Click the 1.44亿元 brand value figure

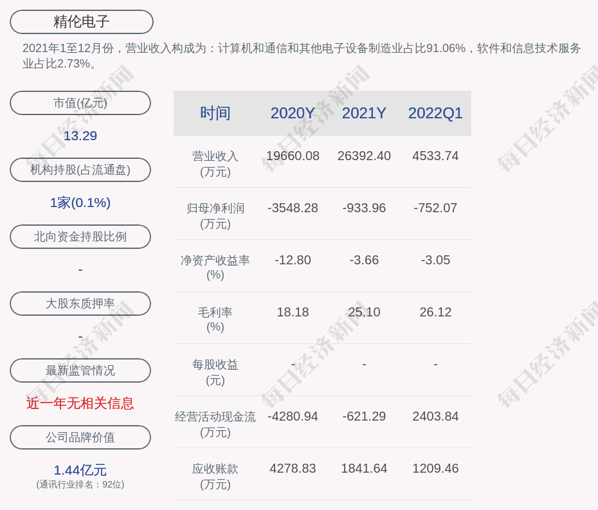(80, 470)
